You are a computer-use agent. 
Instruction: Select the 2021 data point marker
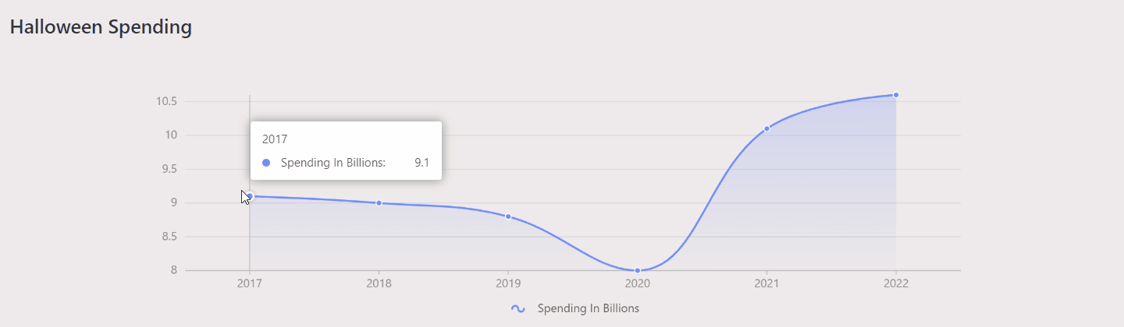767,128
